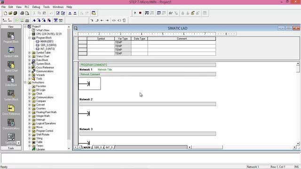Collapse the Program Block tree node

[x=29, y=38]
